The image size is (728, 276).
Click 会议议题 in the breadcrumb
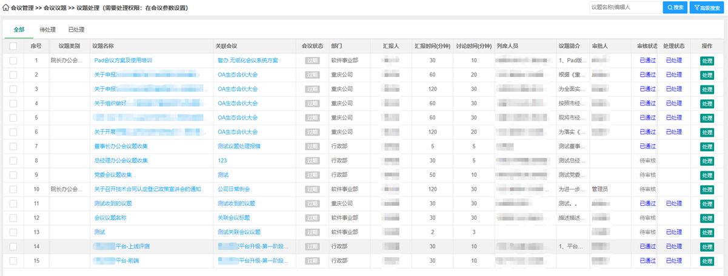pyautogui.click(x=55, y=8)
